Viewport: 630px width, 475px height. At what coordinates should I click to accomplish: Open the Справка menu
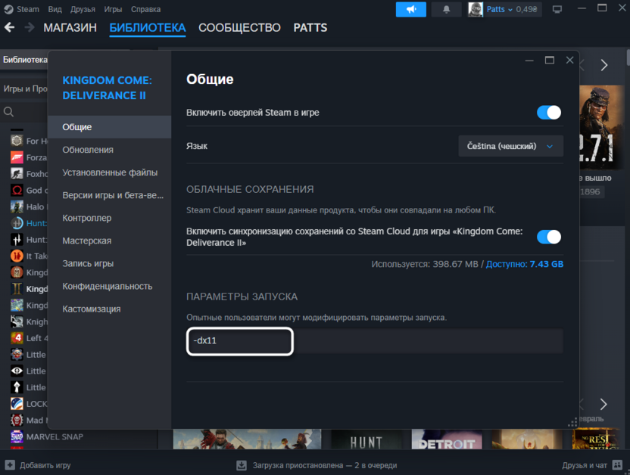click(145, 9)
